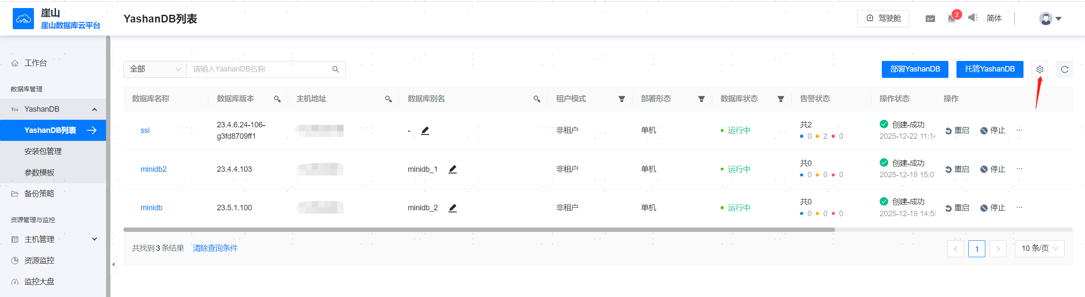Edit the minidb_1 database alias
The height and width of the screenshot is (297, 1085).
[x=452, y=169]
